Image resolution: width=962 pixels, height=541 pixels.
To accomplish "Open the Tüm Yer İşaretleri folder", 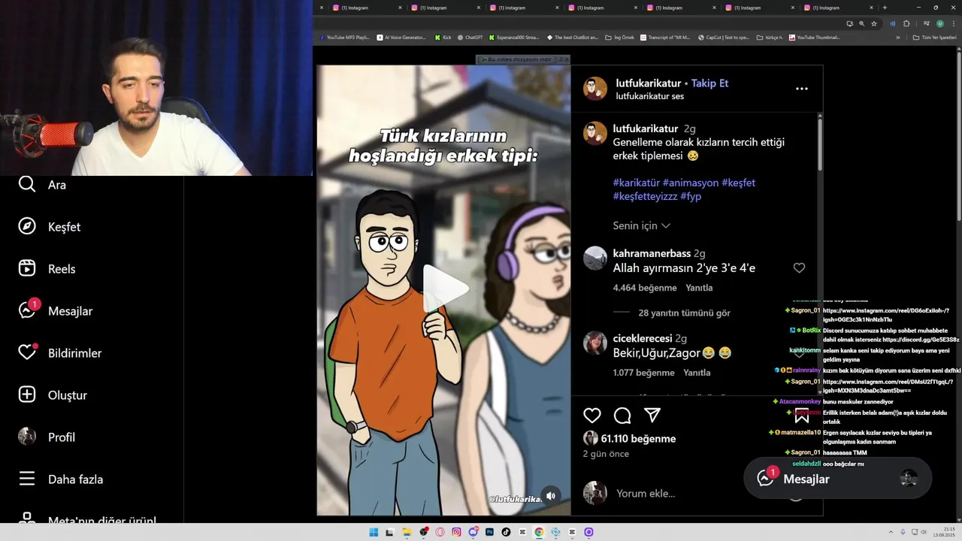I will click(934, 37).
